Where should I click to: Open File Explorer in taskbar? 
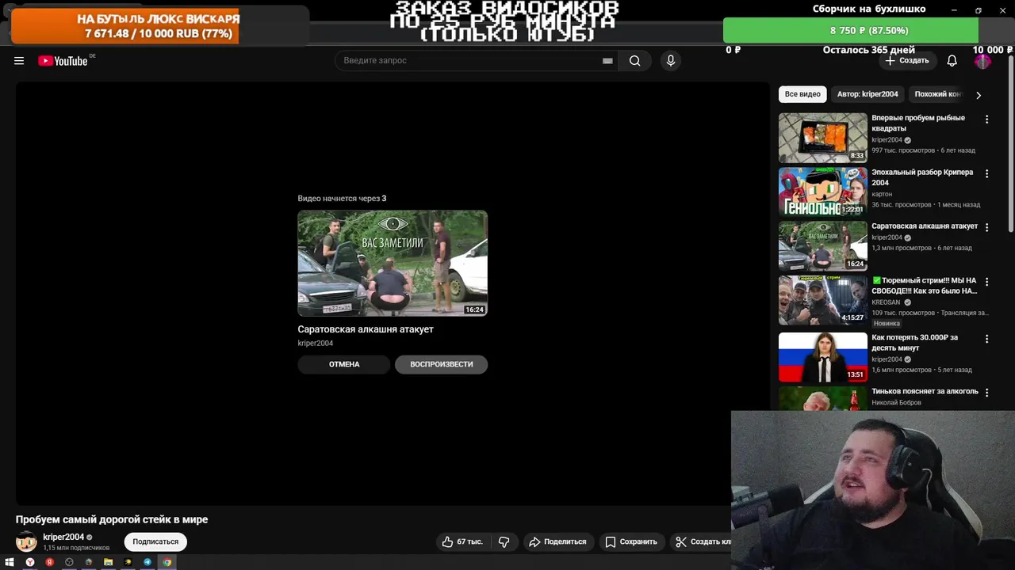[108, 562]
